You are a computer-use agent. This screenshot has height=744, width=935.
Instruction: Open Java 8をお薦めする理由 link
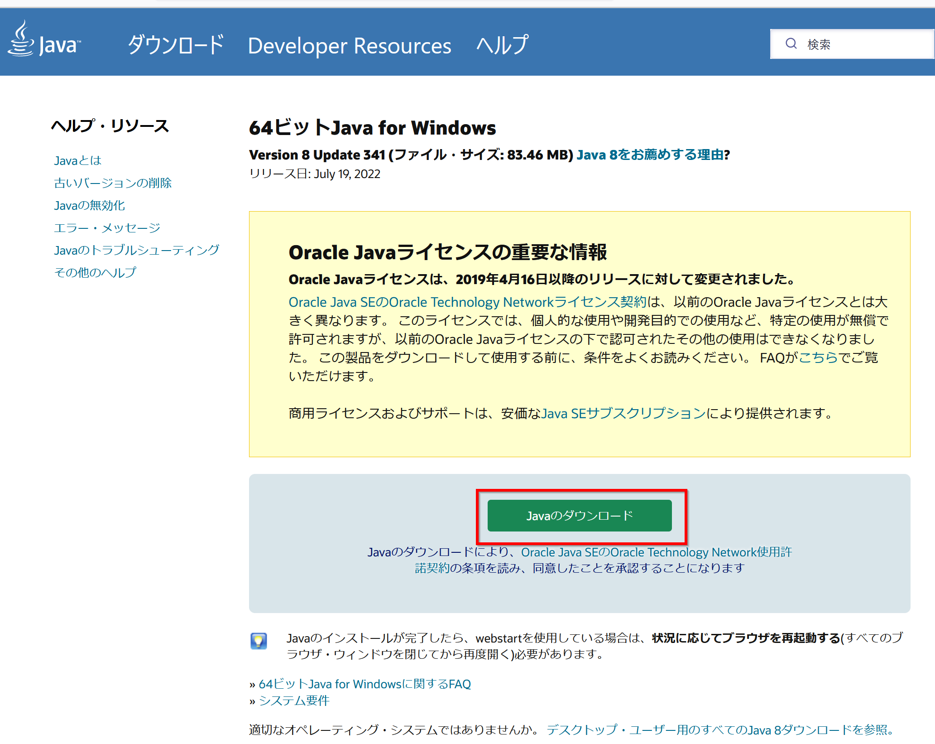coord(650,155)
